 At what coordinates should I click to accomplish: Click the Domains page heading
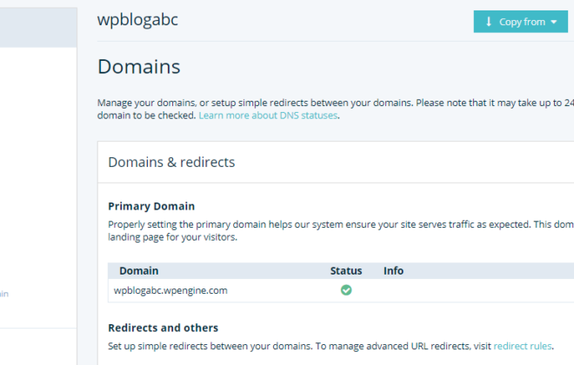139,67
